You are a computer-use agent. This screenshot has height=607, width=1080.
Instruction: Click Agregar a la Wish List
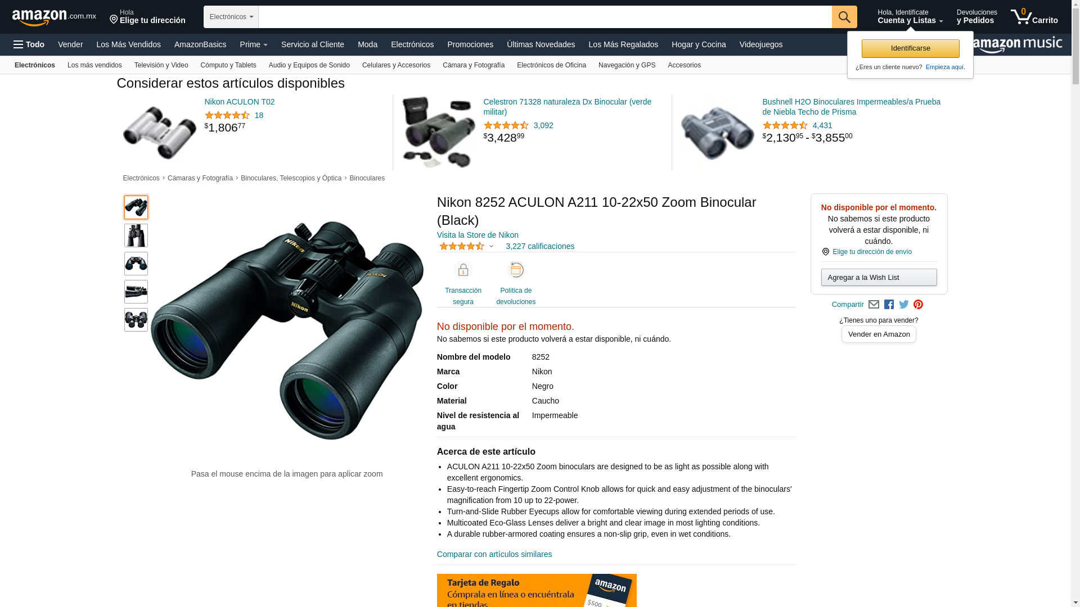(x=879, y=277)
